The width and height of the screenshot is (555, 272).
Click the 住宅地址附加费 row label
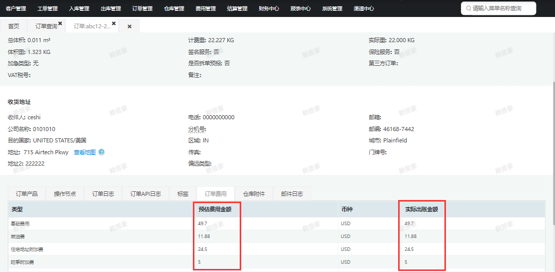[x=27, y=249]
